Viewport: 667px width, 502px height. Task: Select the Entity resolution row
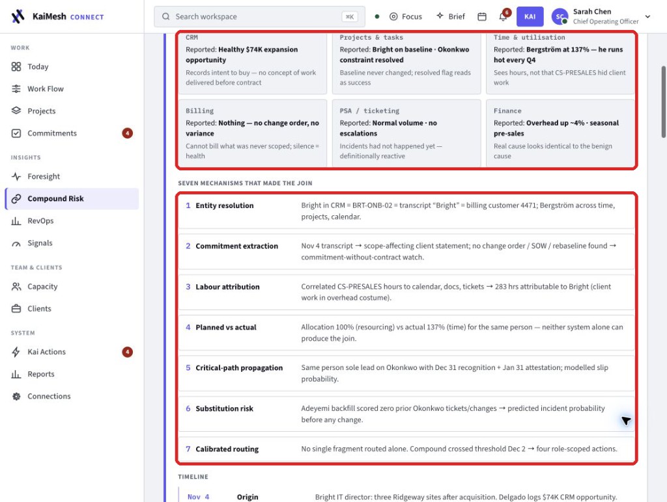pos(406,211)
